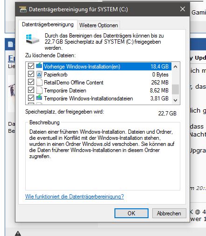Click the 18,4 GB size value
This screenshot has width=206, height=236.
click(159, 67)
